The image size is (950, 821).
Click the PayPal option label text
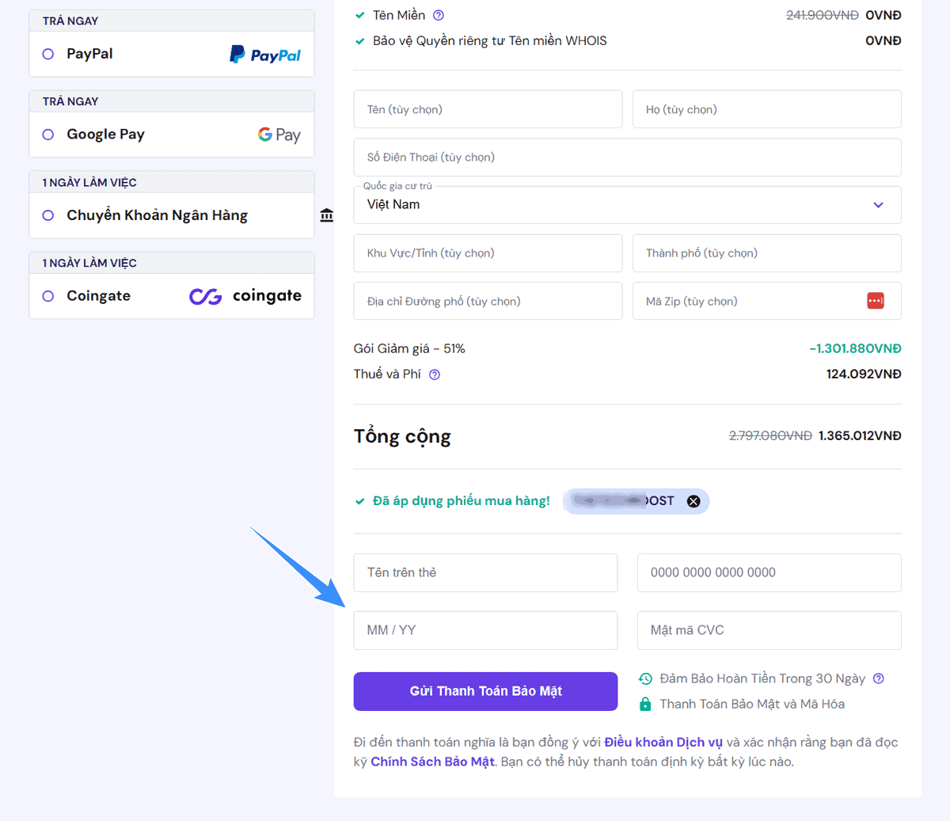point(89,54)
